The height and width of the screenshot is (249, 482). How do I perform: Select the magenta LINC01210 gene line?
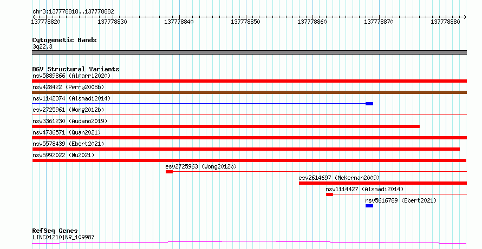pyautogui.click(x=249, y=243)
